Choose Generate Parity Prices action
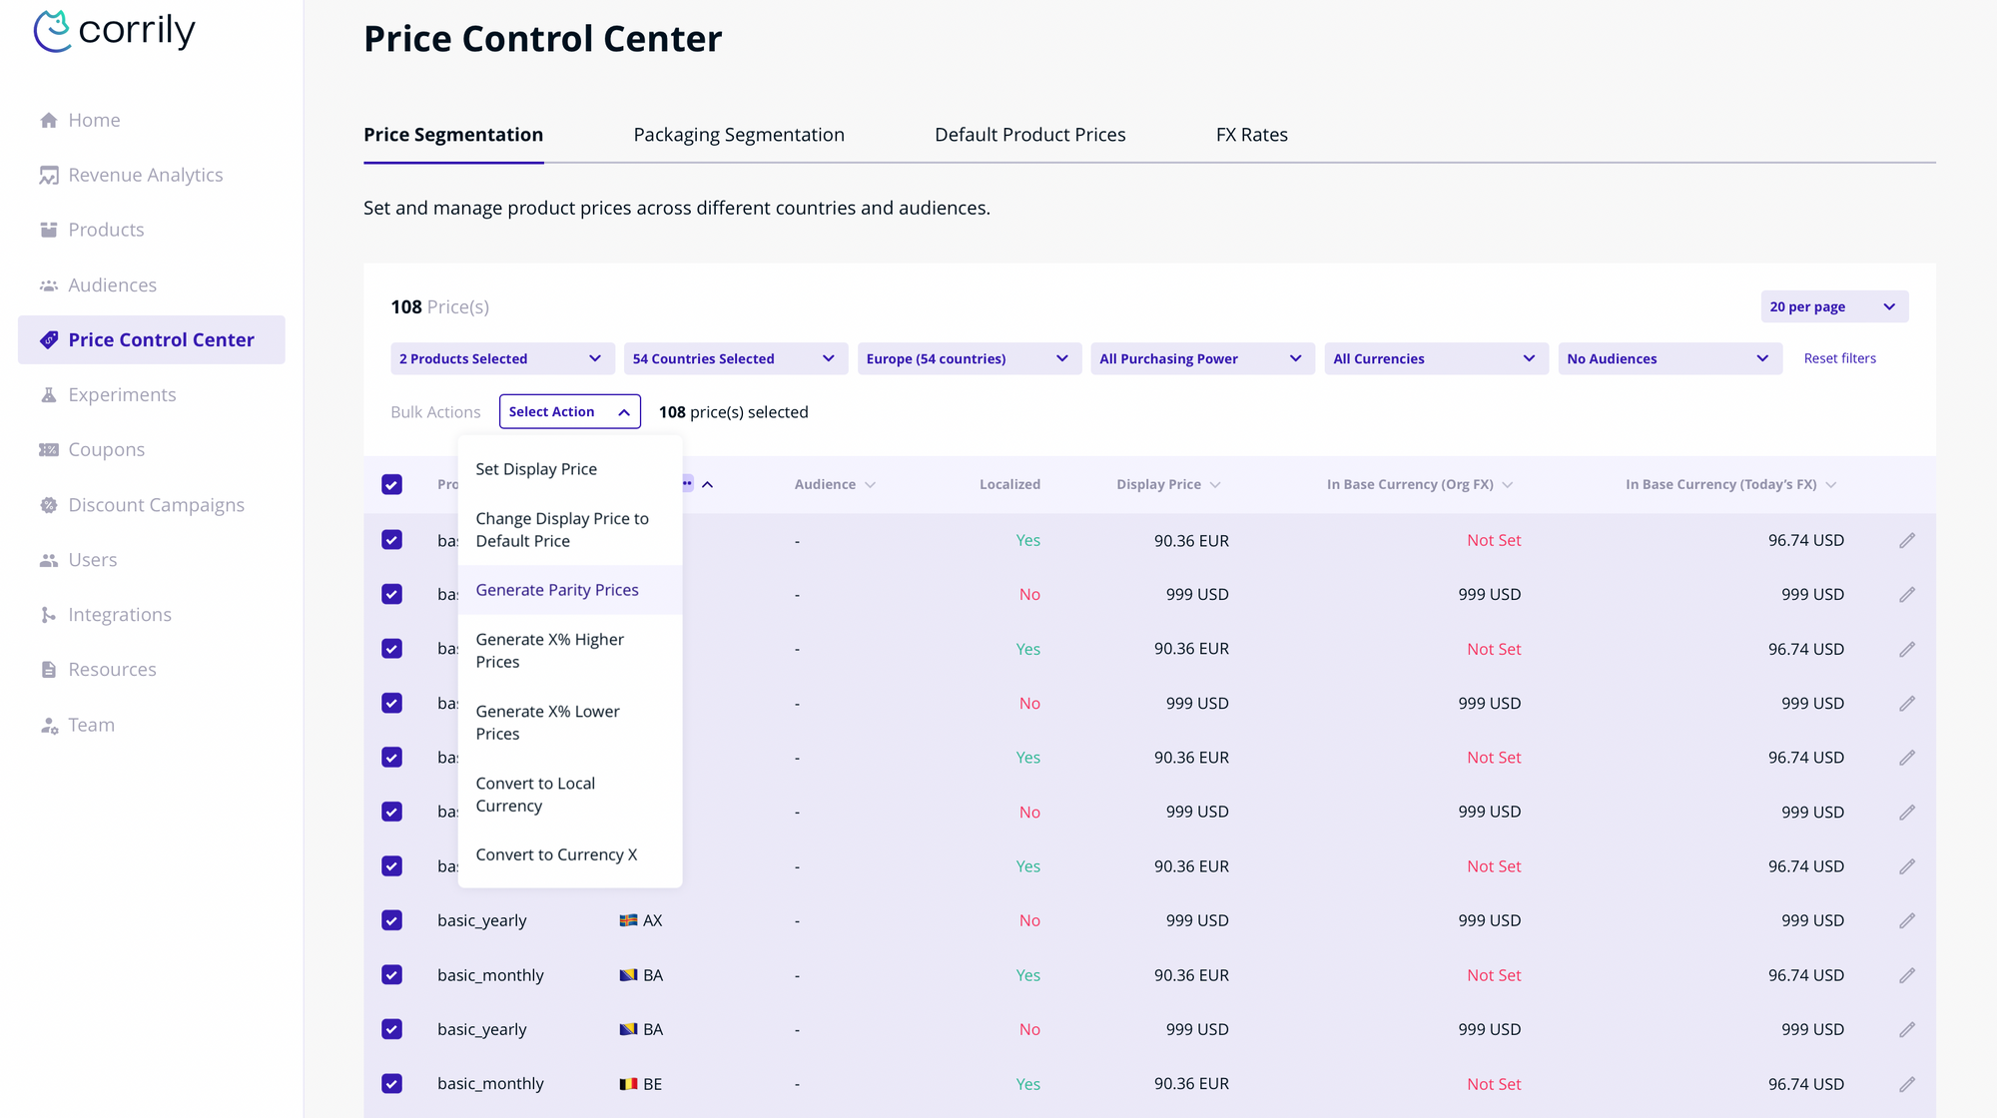 (570, 590)
